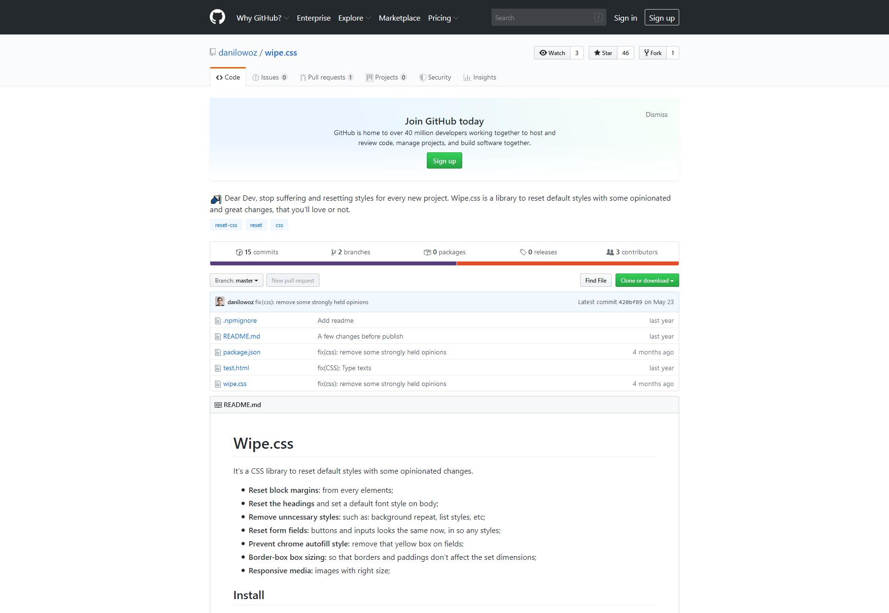View the 15 commits
The width and height of the screenshot is (889, 613).
(257, 252)
